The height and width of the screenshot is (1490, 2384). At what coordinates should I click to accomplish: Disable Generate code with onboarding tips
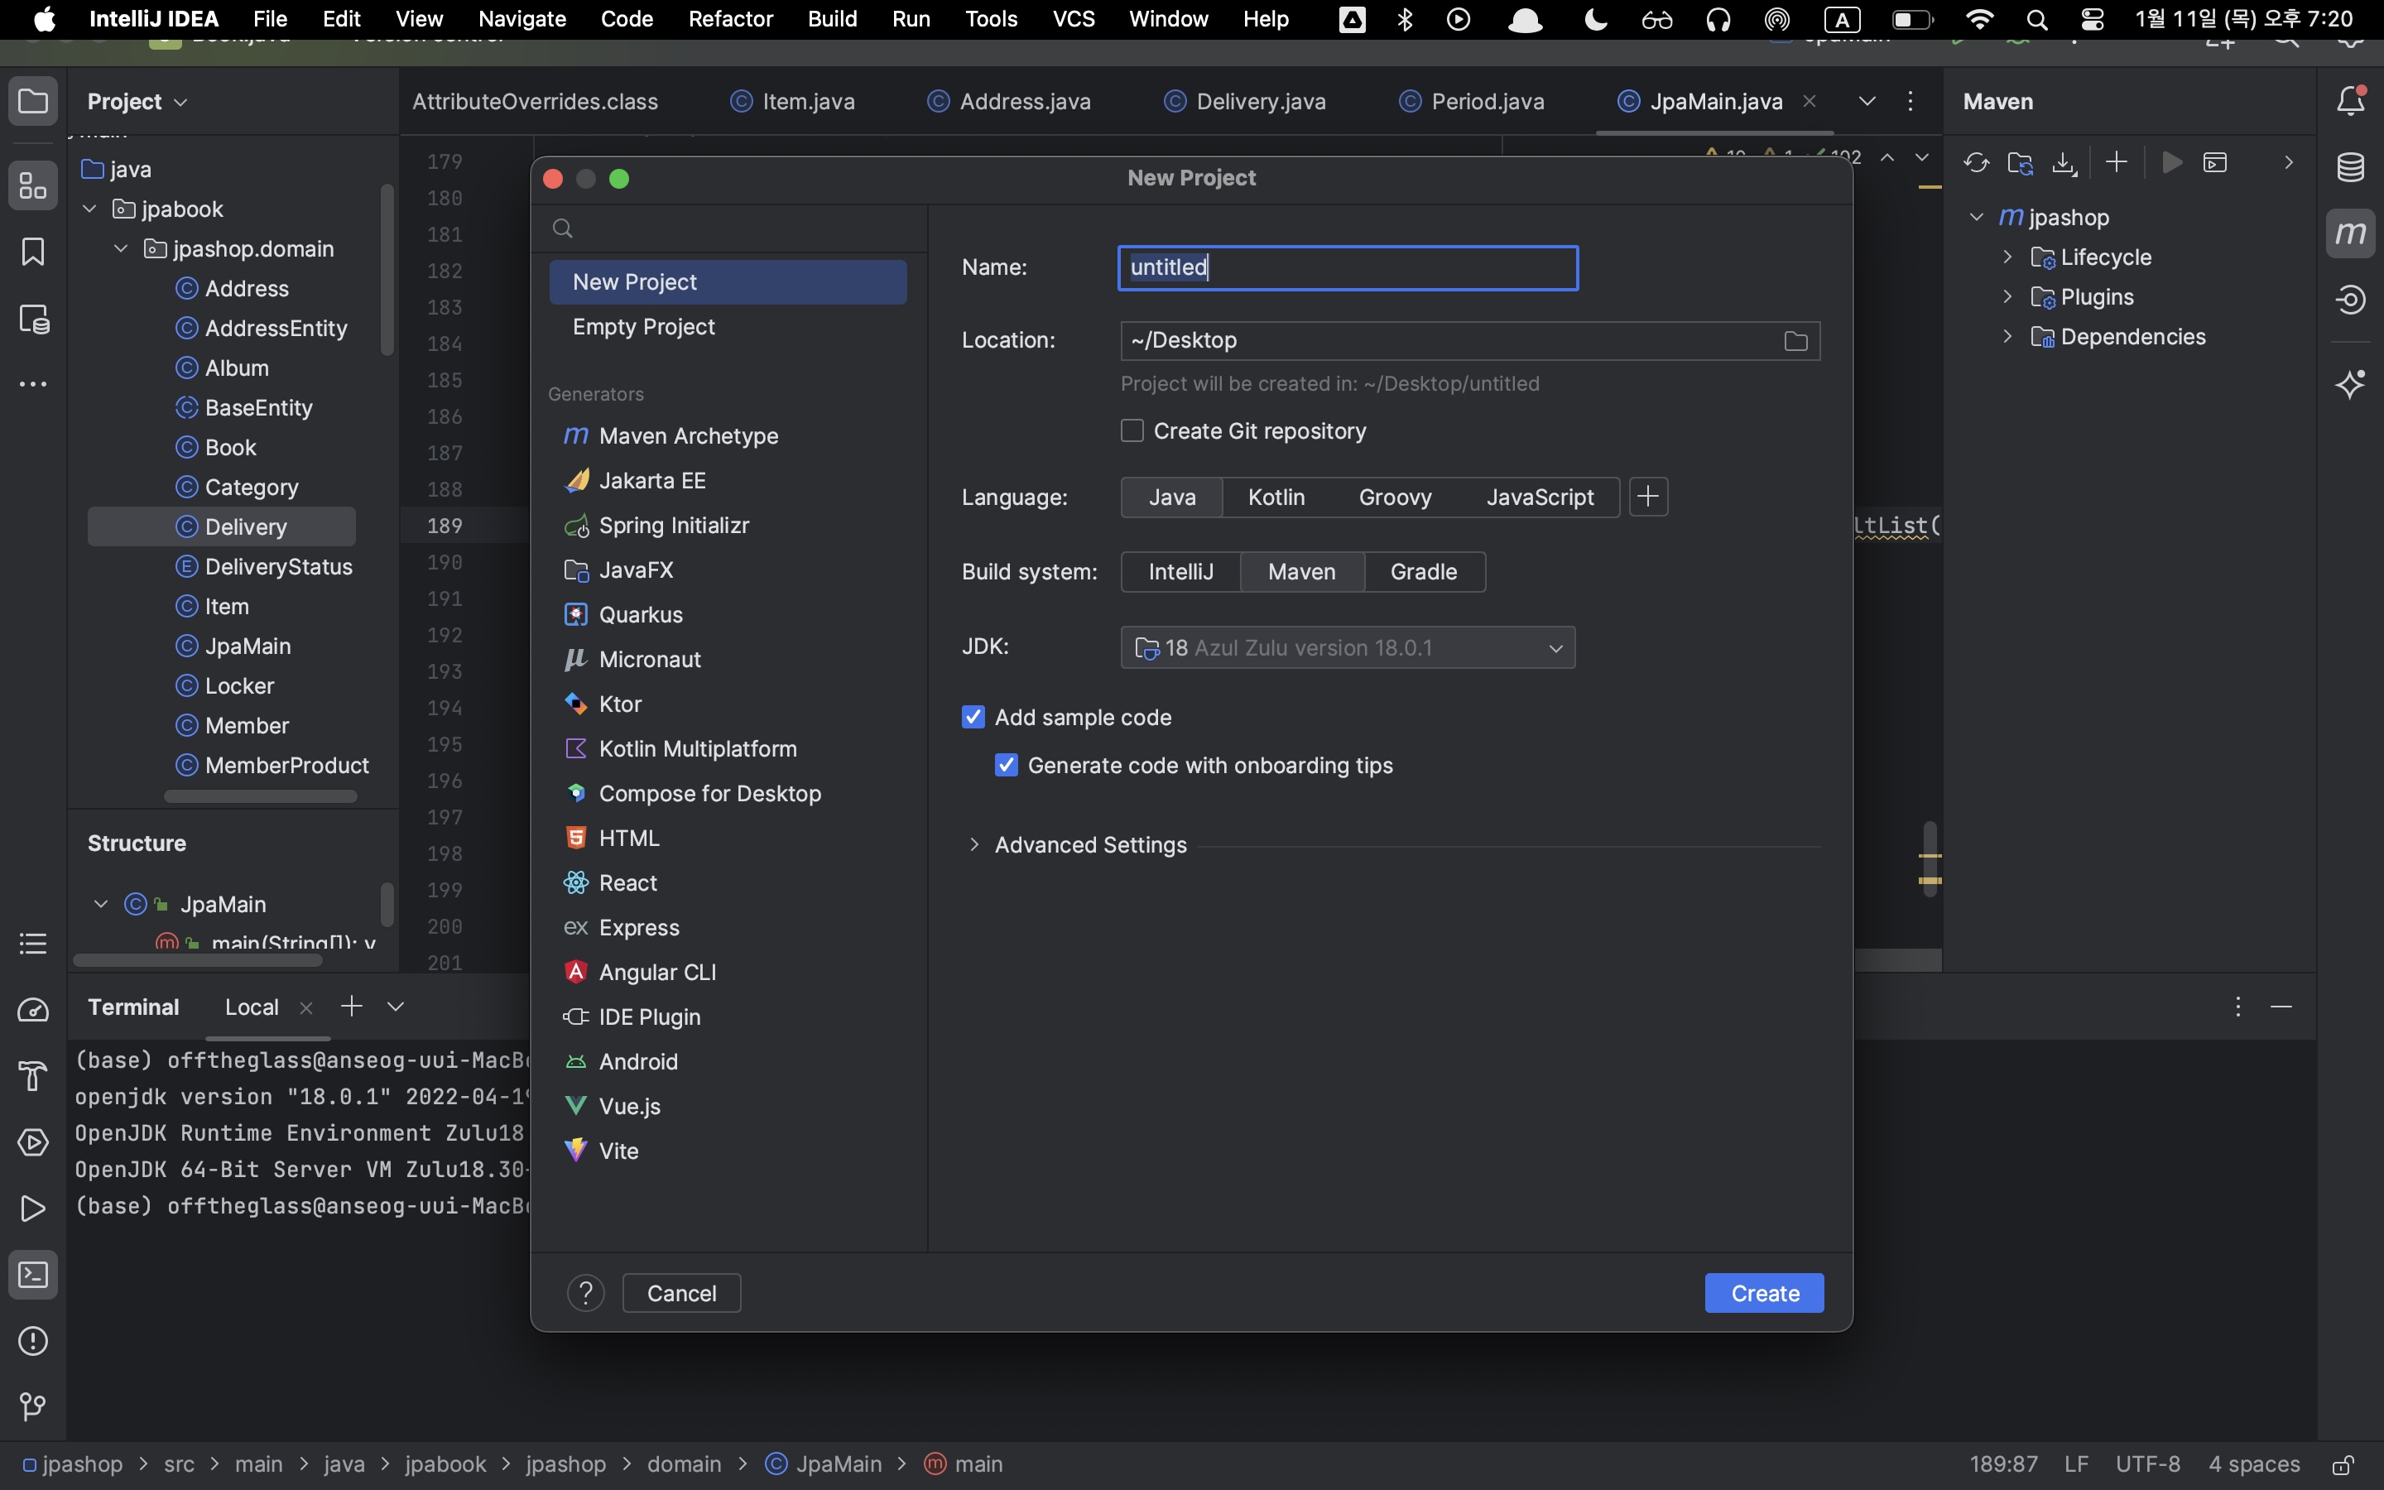1006,766
